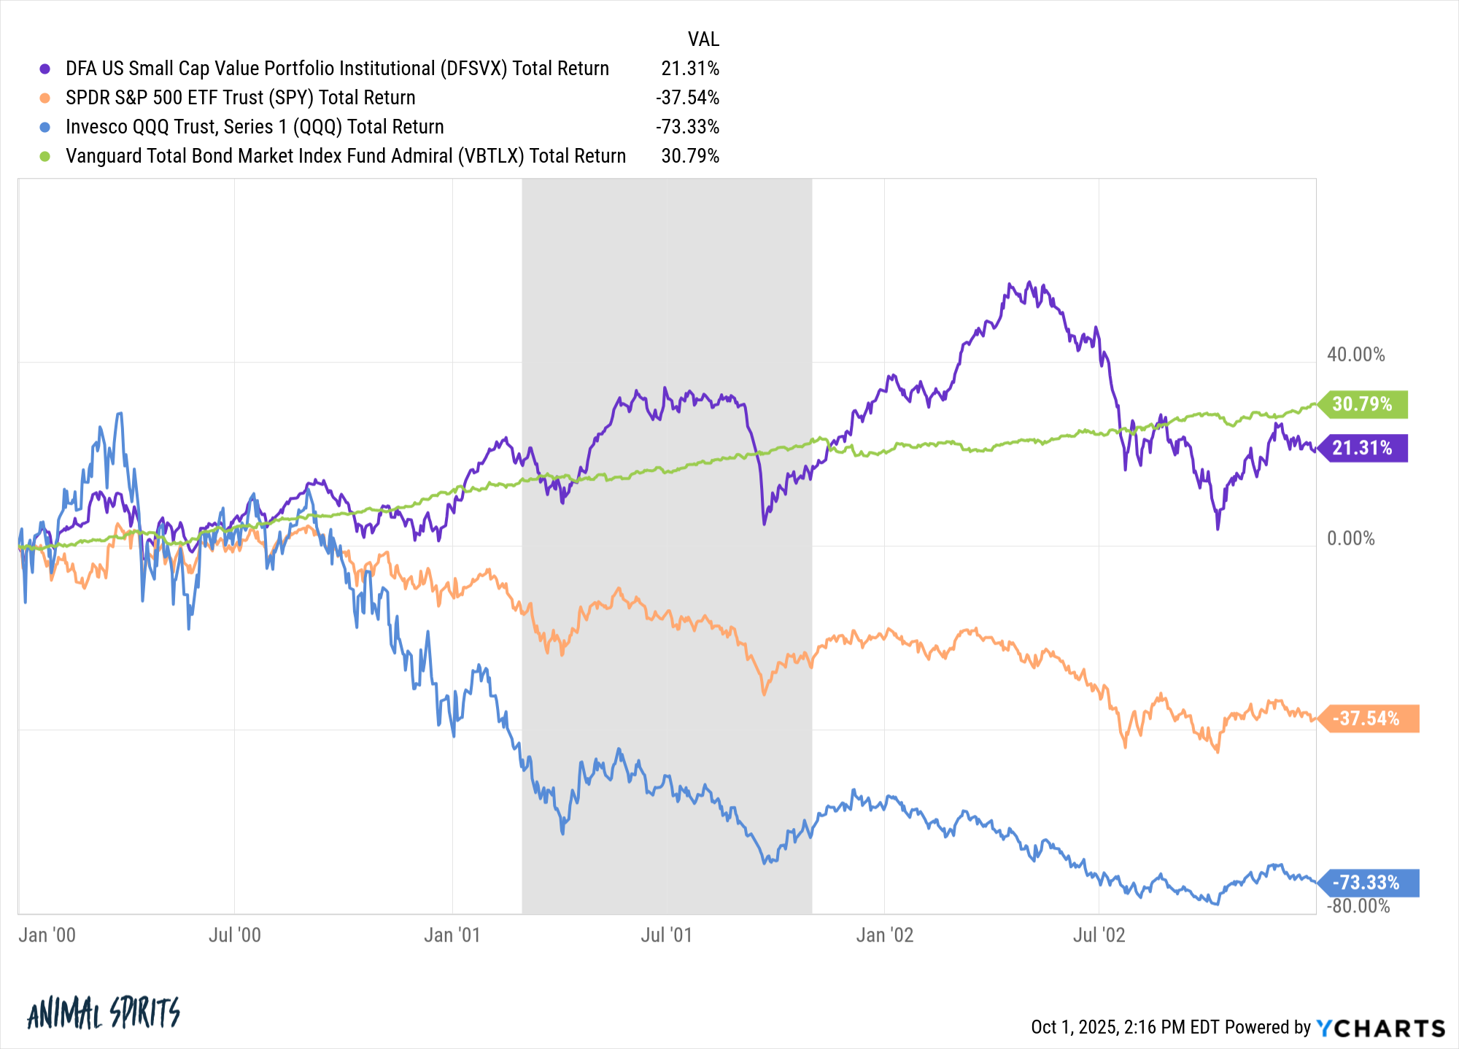Image resolution: width=1459 pixels, height=1049 pixels.
Task: Click the Invesco QQQ Trust legend label
Action: (255, 127)
